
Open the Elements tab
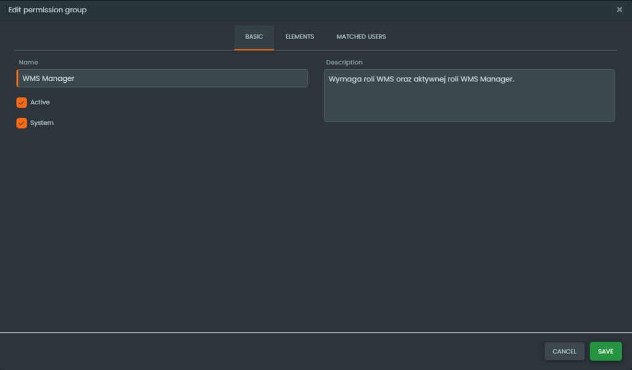pyautogui.click(x=299, y=37)
